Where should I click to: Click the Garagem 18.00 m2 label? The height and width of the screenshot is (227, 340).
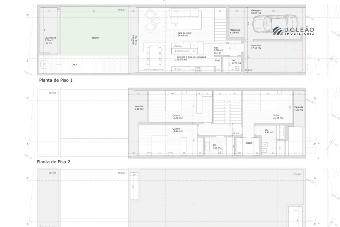pyautogui.click(x=256, y=12)
